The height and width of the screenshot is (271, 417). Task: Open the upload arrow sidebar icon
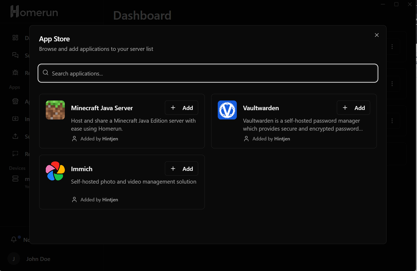click(x=15, y=136)
